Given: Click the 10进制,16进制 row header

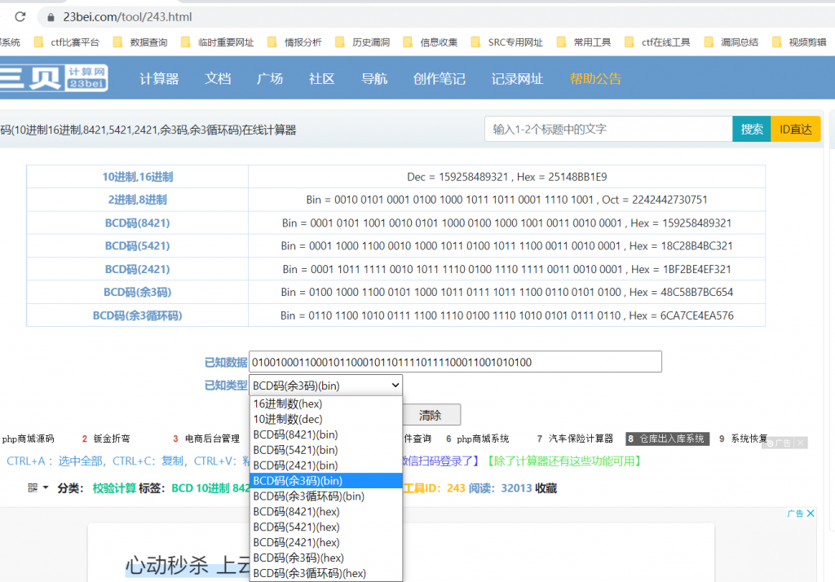Looking at the screenshot, I should (137, 177).
